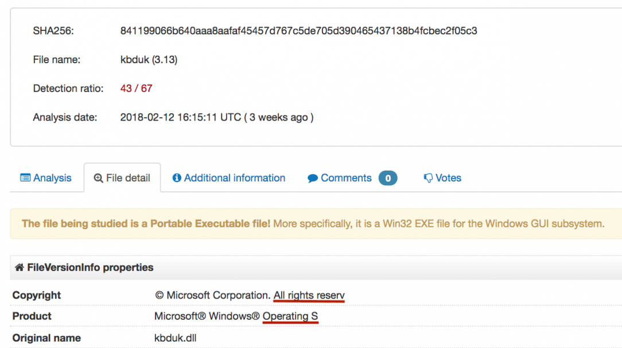
Task: Click the info circle icon beside Additional information
Action: click(177, 178)
